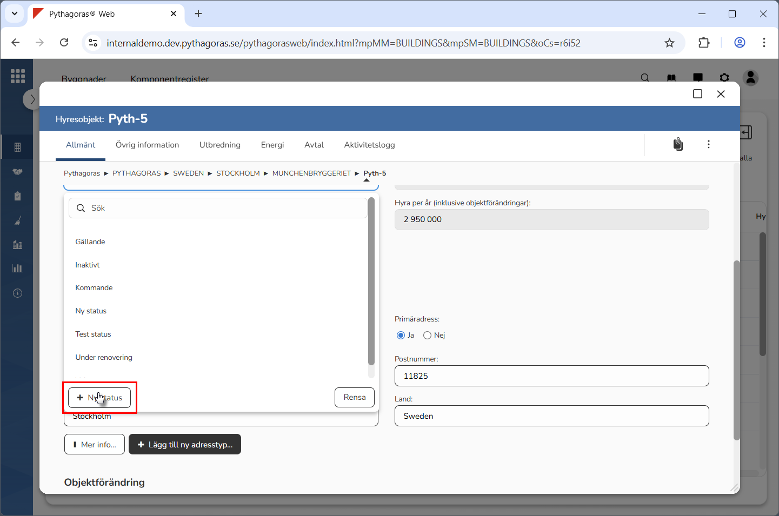Bookmark this page with star icon

[x=669, y=43]
